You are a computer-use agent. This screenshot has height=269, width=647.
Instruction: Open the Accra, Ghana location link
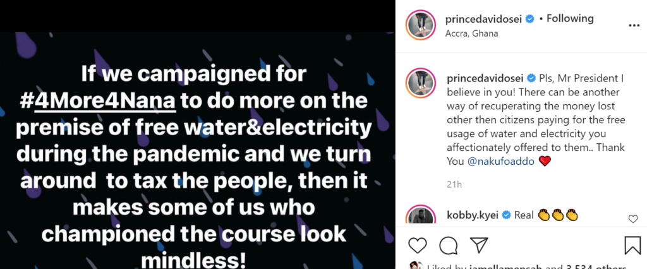(471, 34)
